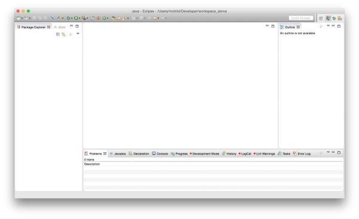Click the Description column header

pos(92,164)
